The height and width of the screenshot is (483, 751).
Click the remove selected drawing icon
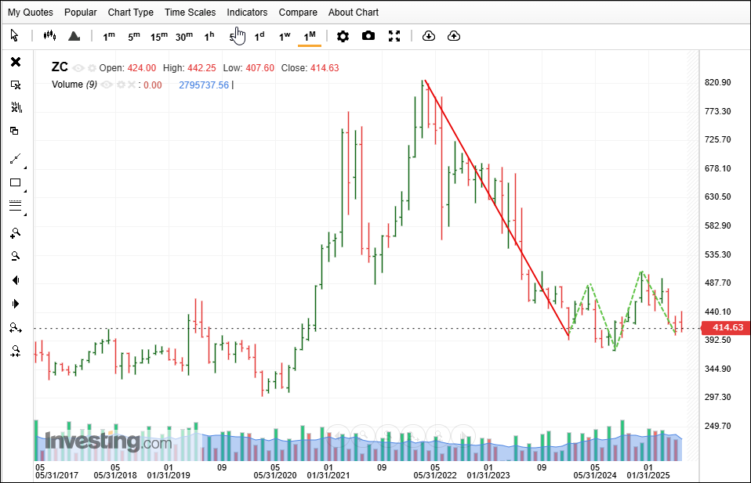[16, 85]
